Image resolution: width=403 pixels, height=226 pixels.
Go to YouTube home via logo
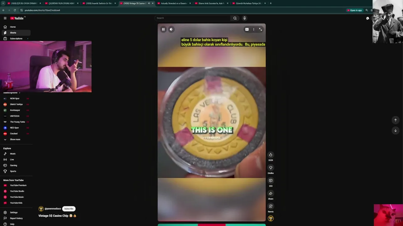point(17,18)
